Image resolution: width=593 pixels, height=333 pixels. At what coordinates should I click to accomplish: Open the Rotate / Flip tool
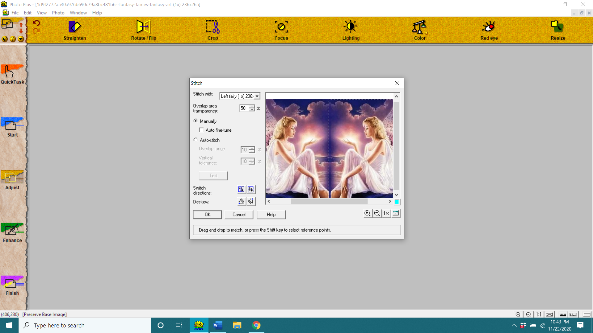pos(144,30)
